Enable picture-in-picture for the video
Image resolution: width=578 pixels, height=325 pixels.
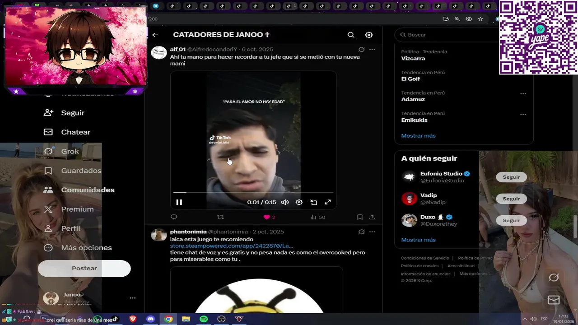314,202
